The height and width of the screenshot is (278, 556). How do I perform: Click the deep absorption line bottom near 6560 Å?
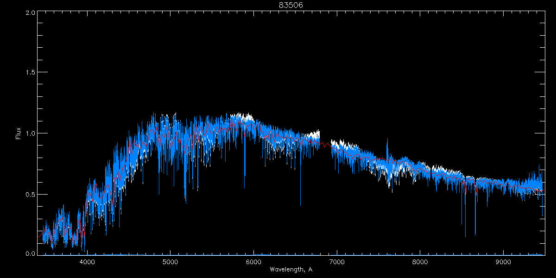(300, 204)
